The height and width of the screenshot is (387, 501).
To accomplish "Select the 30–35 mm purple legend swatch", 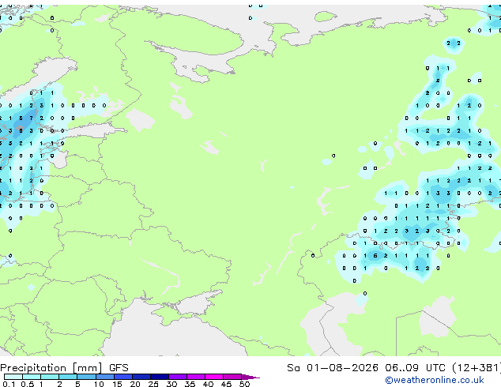I will [178, 377].
